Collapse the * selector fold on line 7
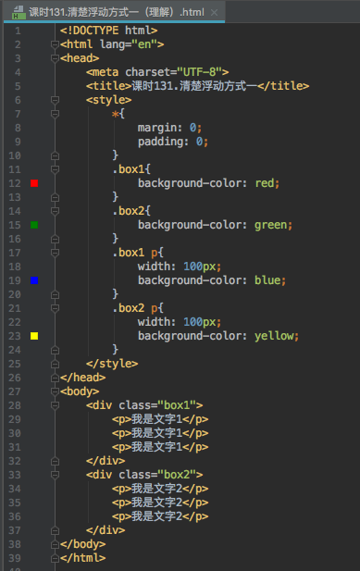 [55, 114]
